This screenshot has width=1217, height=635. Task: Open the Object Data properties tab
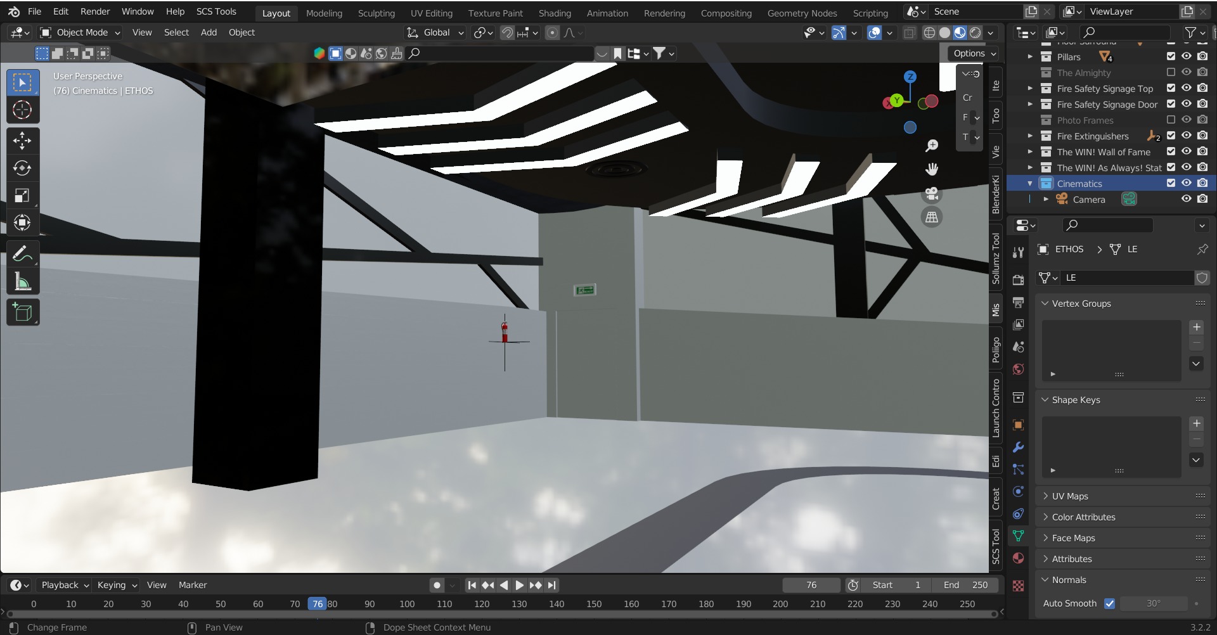click(x=1019, y=536)
